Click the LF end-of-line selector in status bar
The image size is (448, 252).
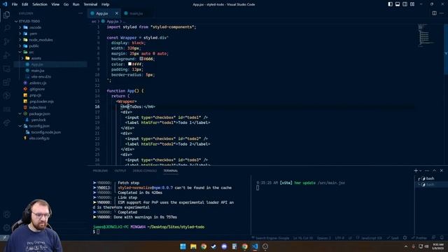pyautogui.click(x=350, y=238)
